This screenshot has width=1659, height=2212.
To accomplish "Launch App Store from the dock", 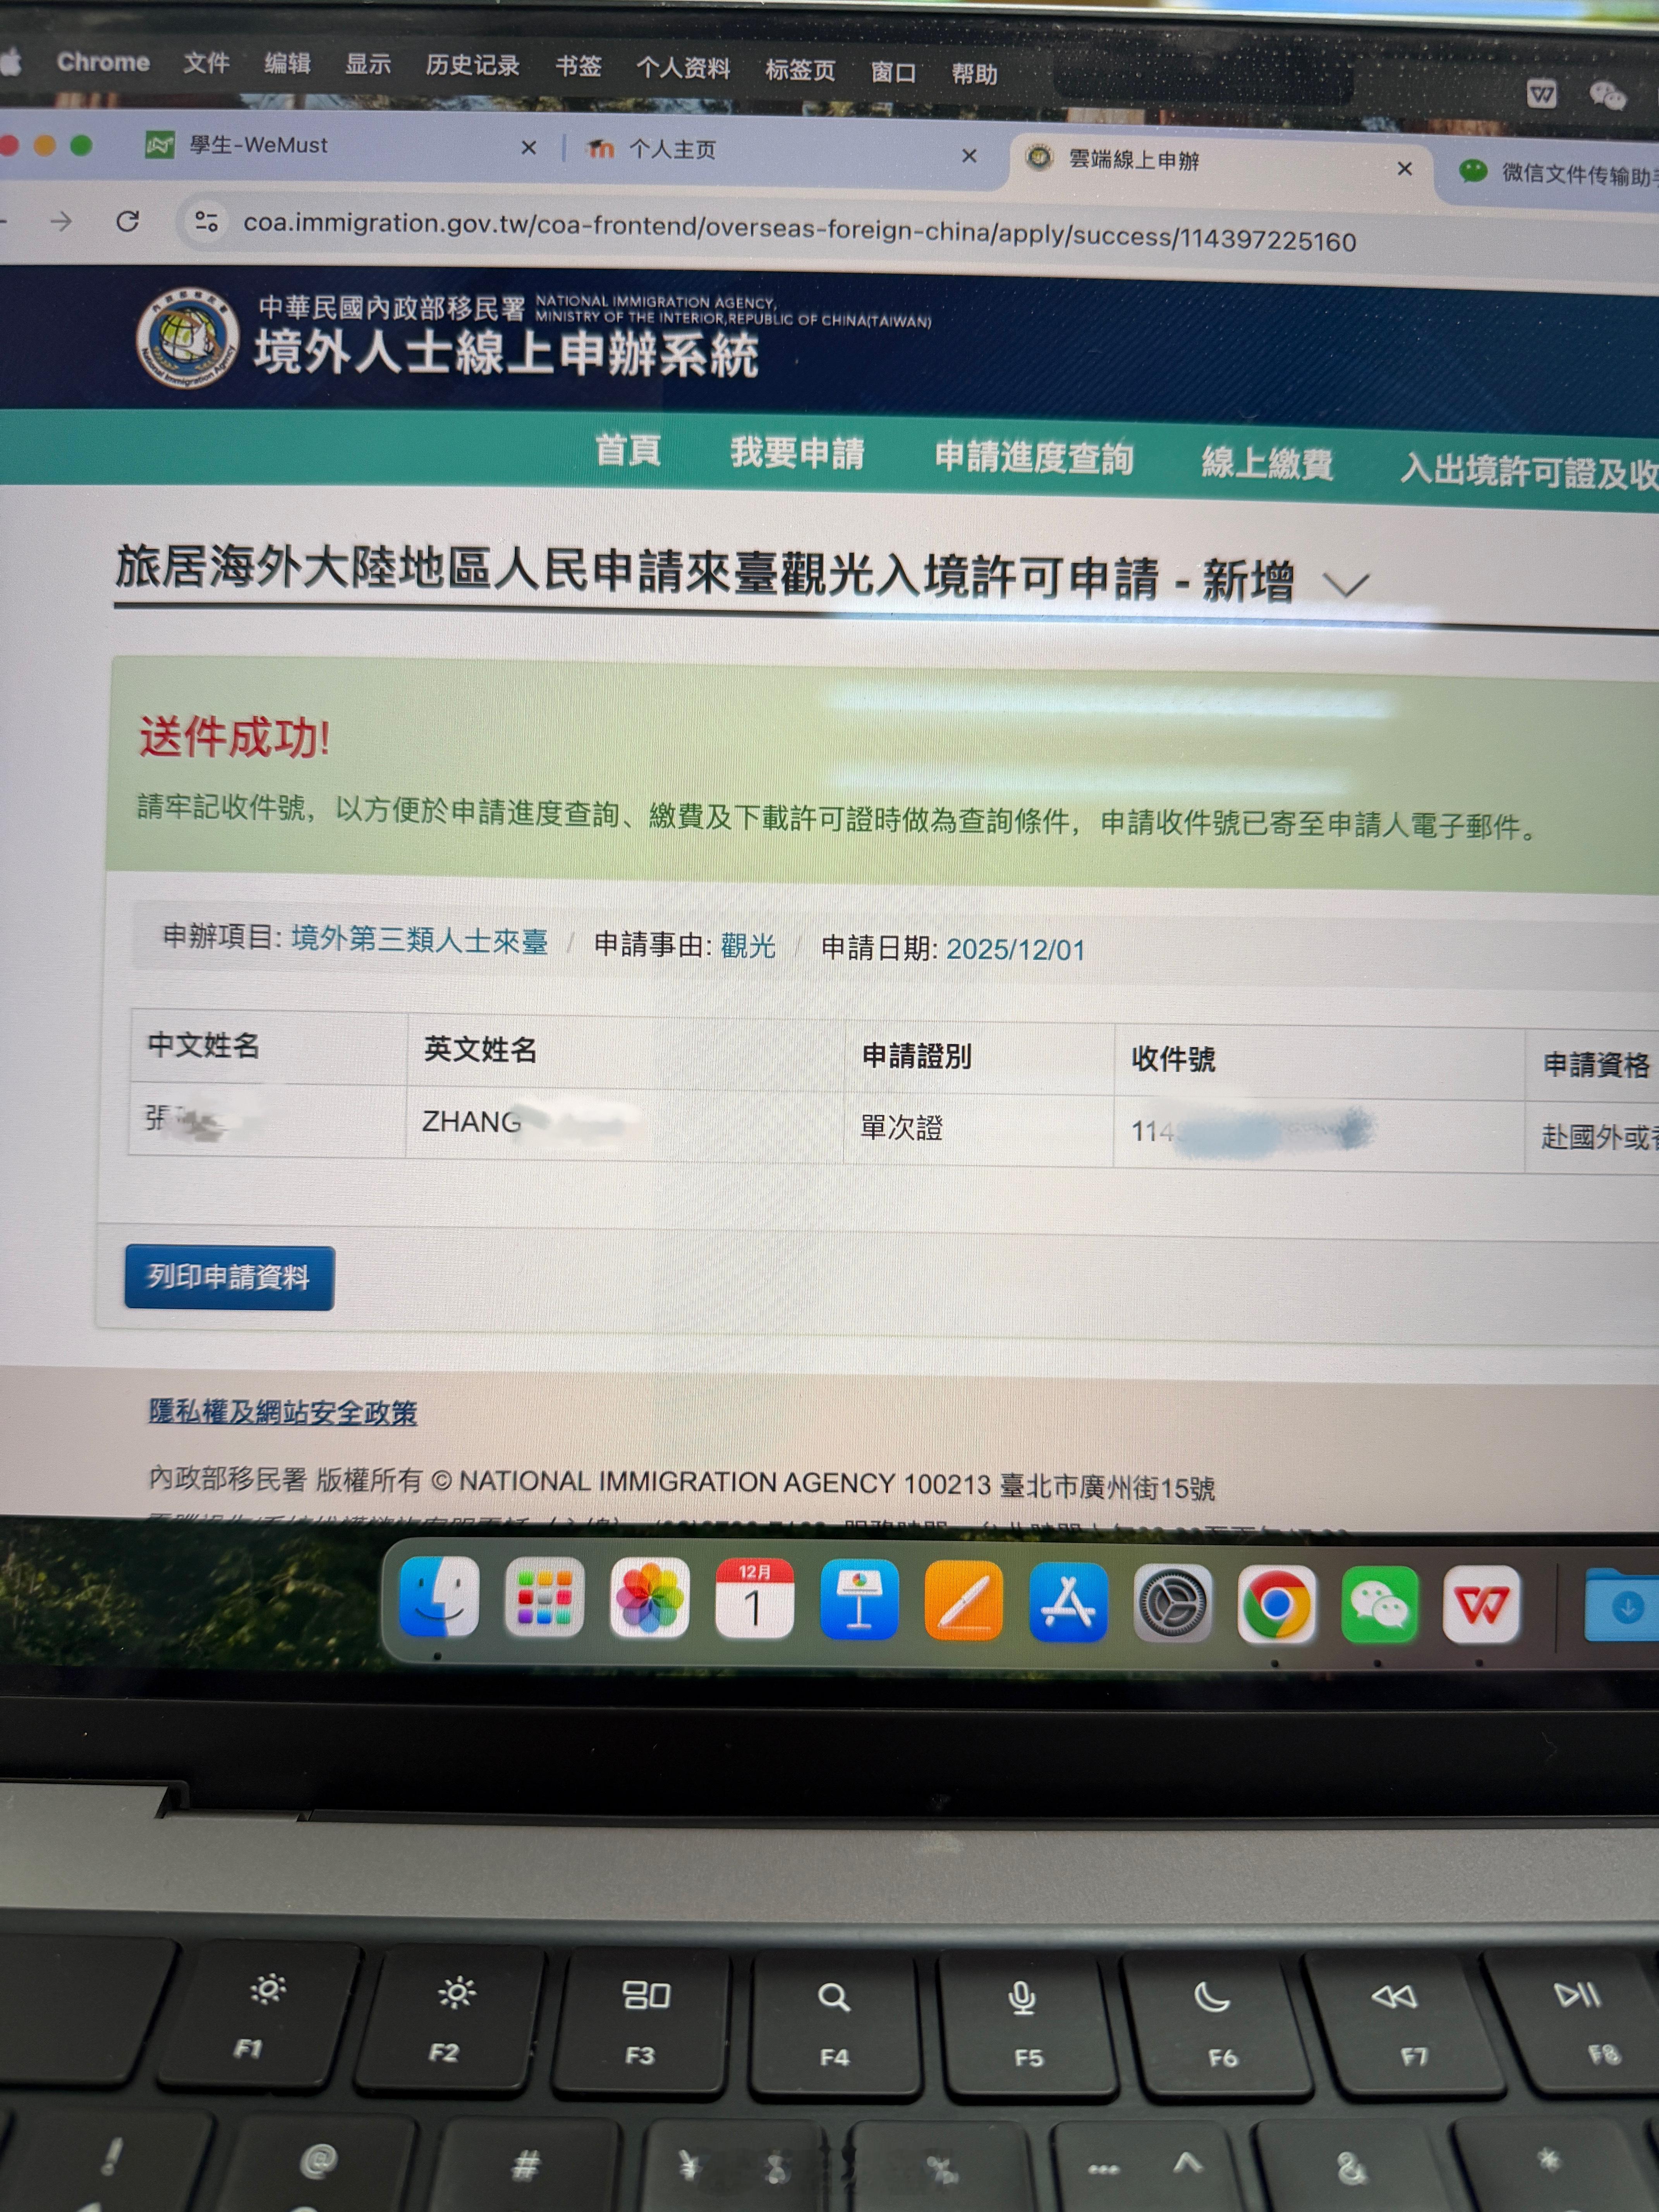I will coord(1068,1603).
